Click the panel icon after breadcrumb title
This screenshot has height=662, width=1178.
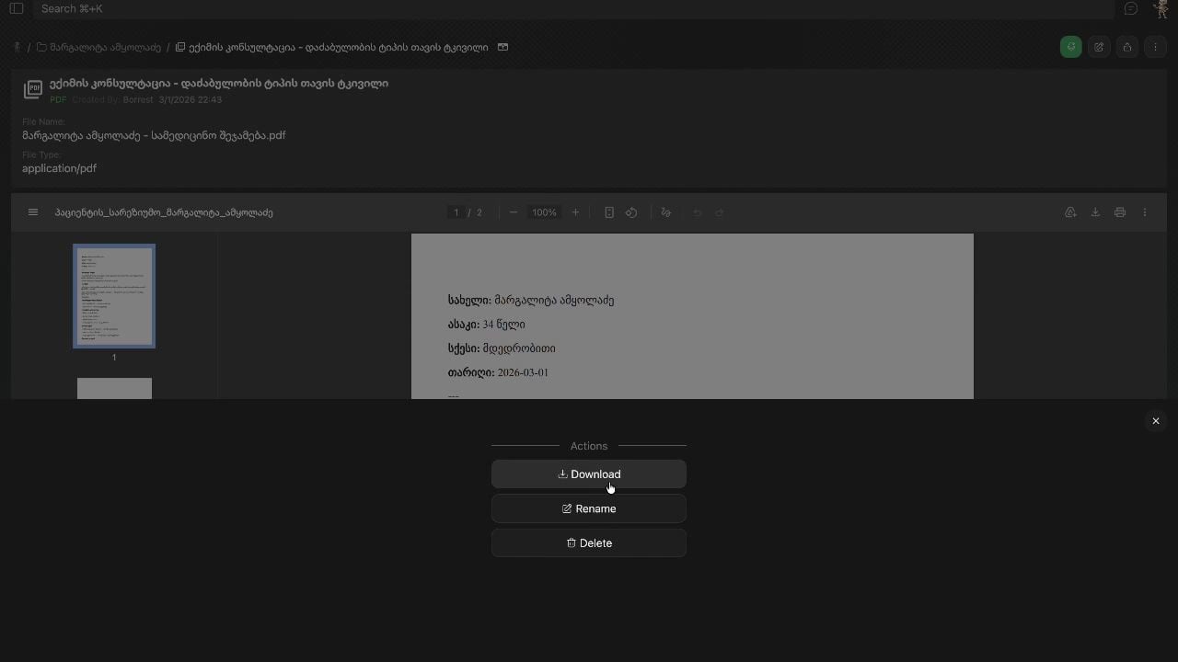(x=502, y=47)
